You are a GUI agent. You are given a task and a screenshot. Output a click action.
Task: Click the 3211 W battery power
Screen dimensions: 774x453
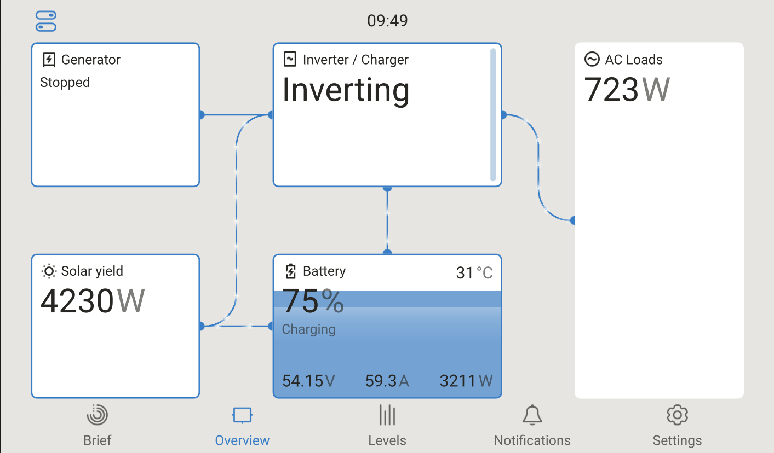466,381
